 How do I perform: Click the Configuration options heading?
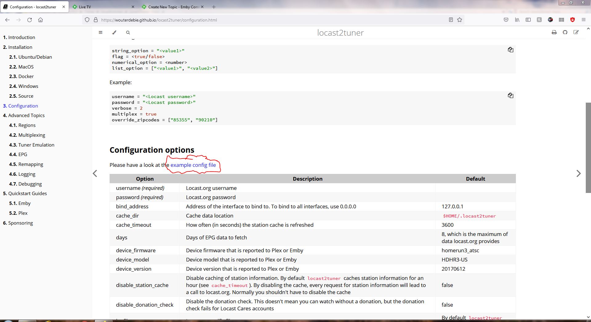[x=152, y=150]
